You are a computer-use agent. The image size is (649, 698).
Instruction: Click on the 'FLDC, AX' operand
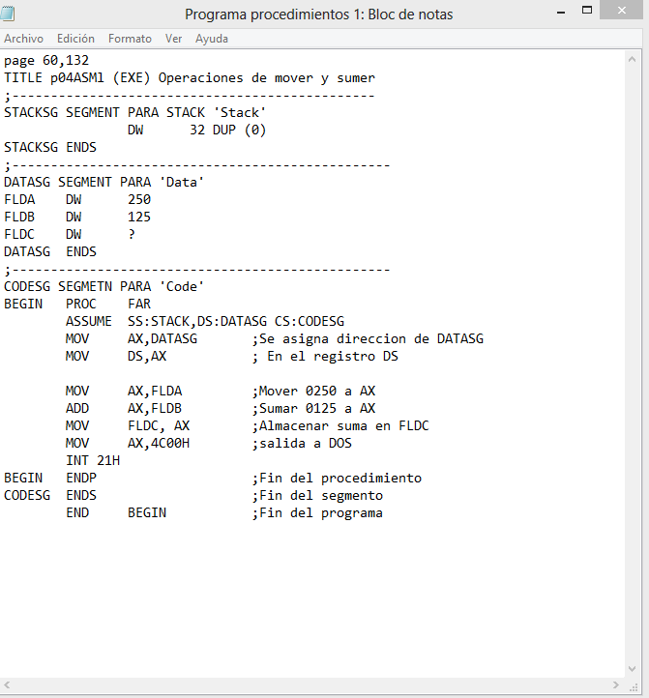[158, 425]
